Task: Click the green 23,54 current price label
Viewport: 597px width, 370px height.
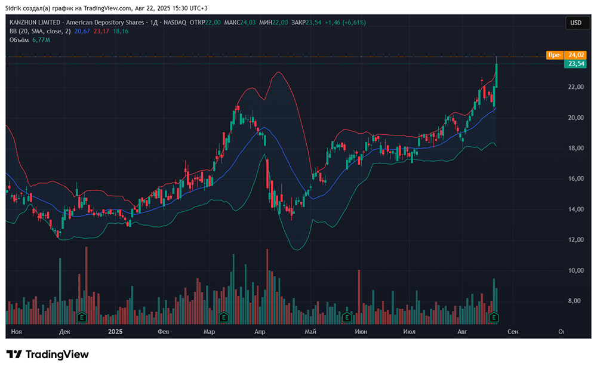Action: [576, 64]
